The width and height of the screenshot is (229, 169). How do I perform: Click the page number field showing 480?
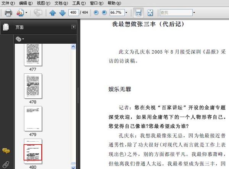(74, 13)
